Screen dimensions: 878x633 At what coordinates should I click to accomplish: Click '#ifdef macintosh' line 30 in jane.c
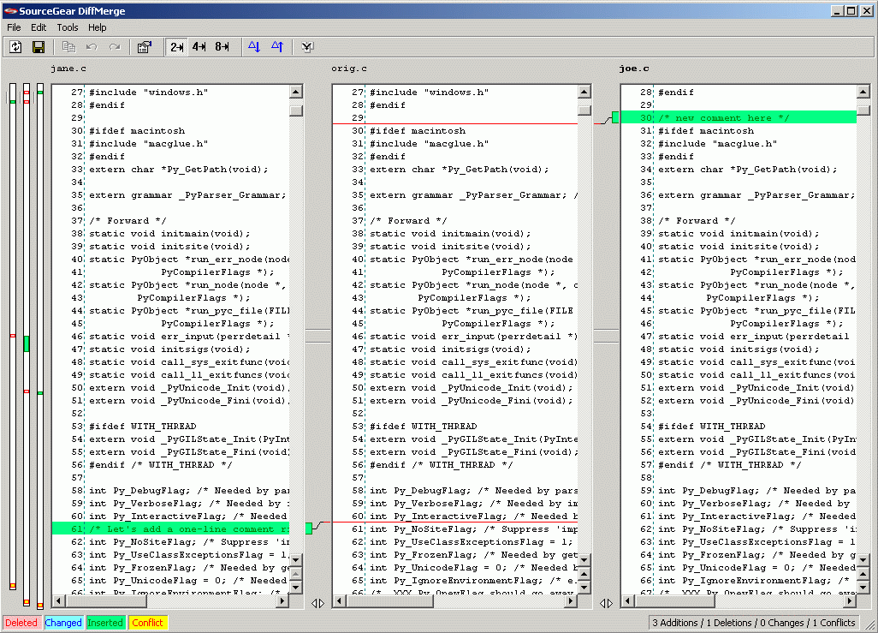click(137, 130)
